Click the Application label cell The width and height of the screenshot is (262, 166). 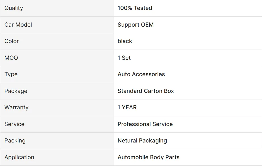tap(19, 157)
